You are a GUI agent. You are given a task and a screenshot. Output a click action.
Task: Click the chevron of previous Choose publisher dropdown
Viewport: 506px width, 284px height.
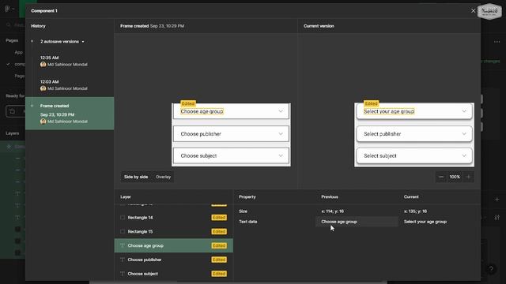[x=281, y=134]
